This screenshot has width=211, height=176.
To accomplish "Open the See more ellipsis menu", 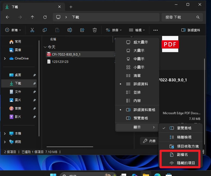I will click(155, 30).
